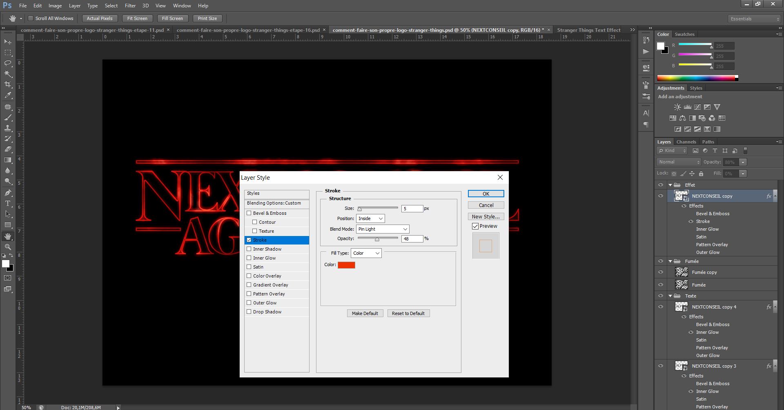Select the Pen tool
The image size is (784, 410).
8,192
